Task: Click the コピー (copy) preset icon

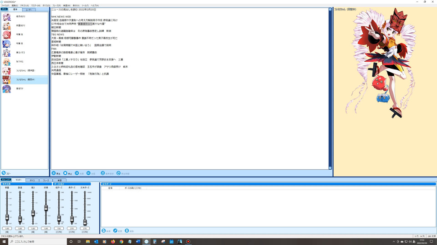Action: [4, 173]
